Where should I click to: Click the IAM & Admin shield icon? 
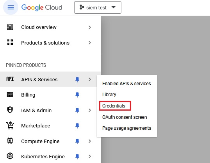coord(10,110)
